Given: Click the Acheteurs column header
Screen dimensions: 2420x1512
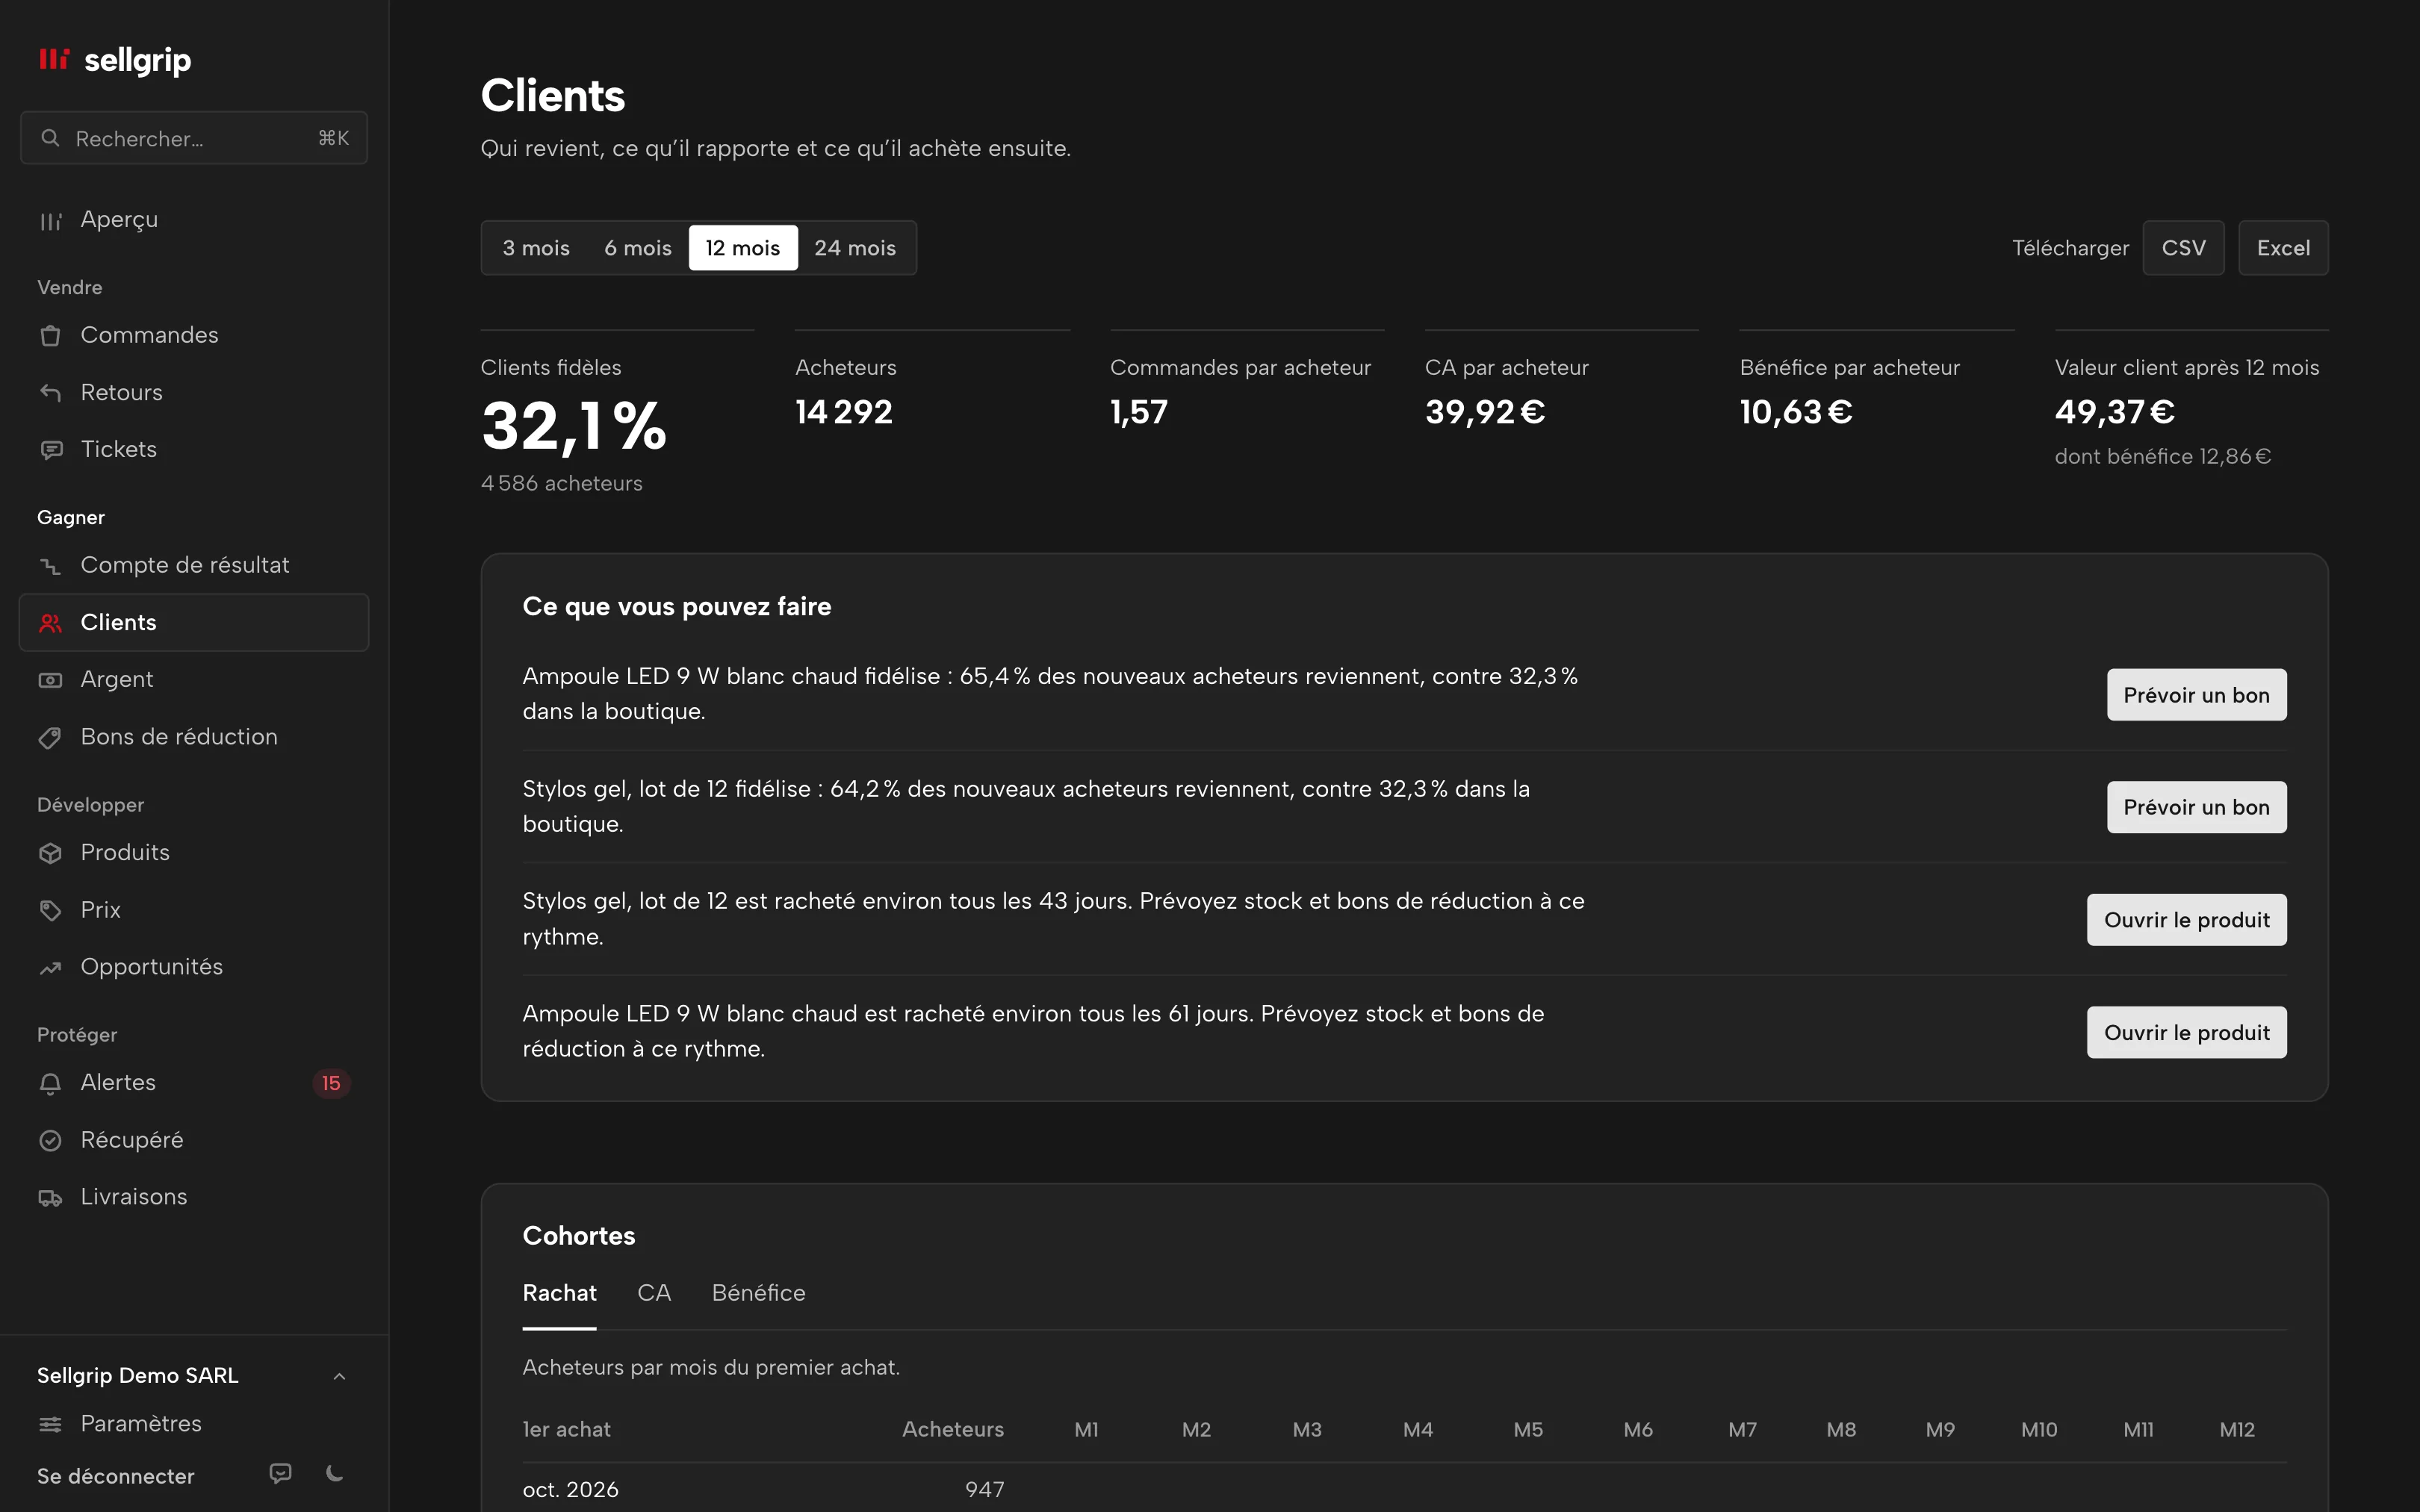Looking at the screenshot, I should point(952,1429).
